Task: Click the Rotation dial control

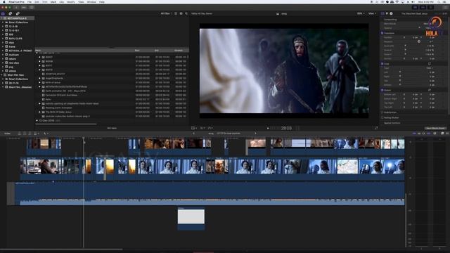Action: [419, 41]
